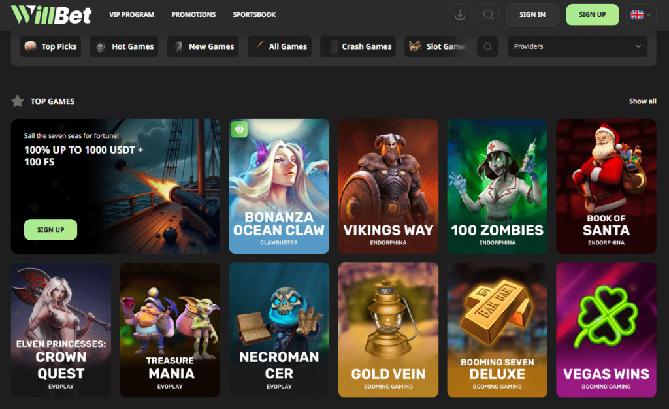Open the download app icon

tap(460, 15)
